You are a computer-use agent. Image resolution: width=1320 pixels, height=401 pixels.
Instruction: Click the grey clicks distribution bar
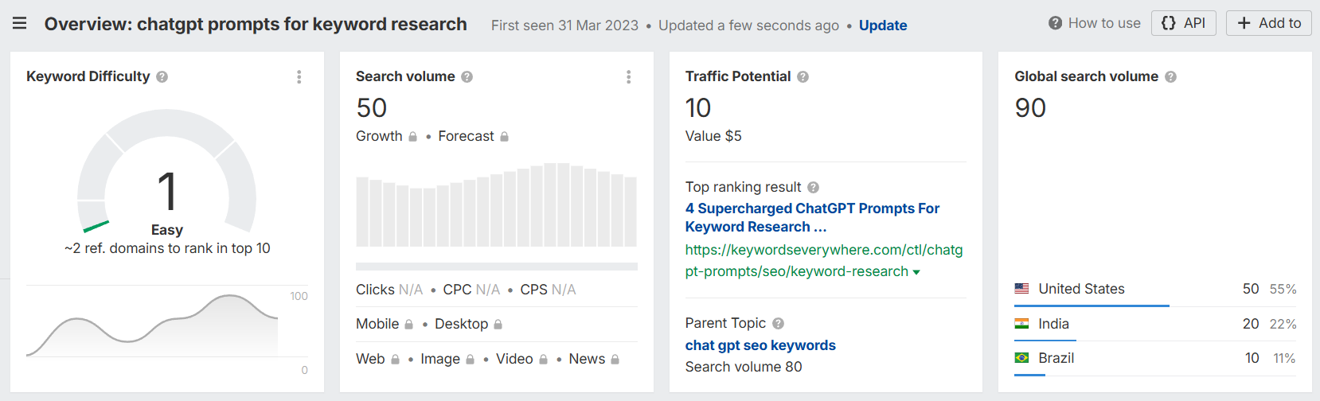[497, 267]
